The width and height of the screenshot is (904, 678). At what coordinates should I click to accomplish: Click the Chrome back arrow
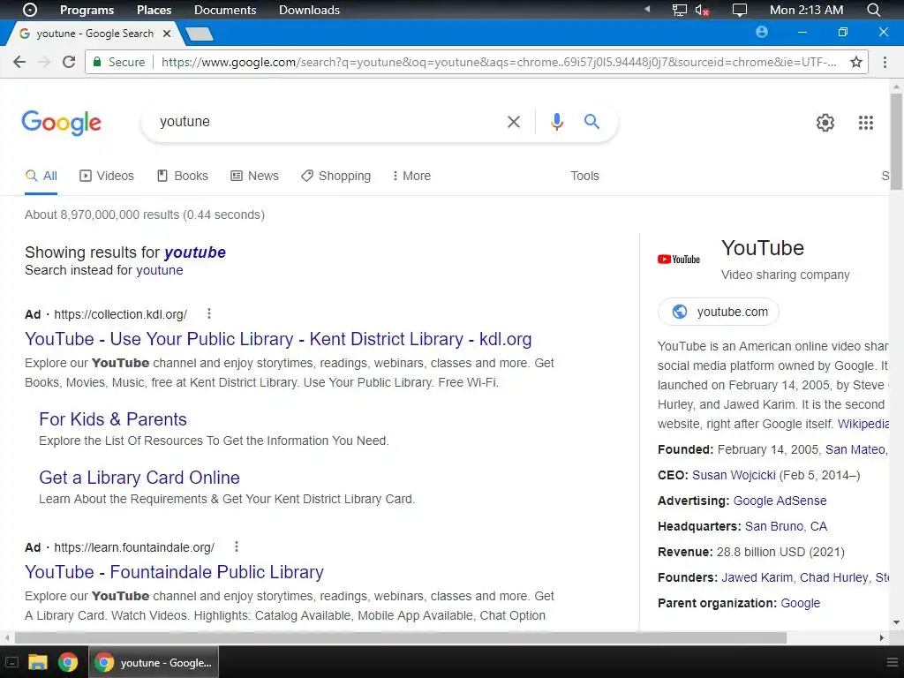(19, 62)
